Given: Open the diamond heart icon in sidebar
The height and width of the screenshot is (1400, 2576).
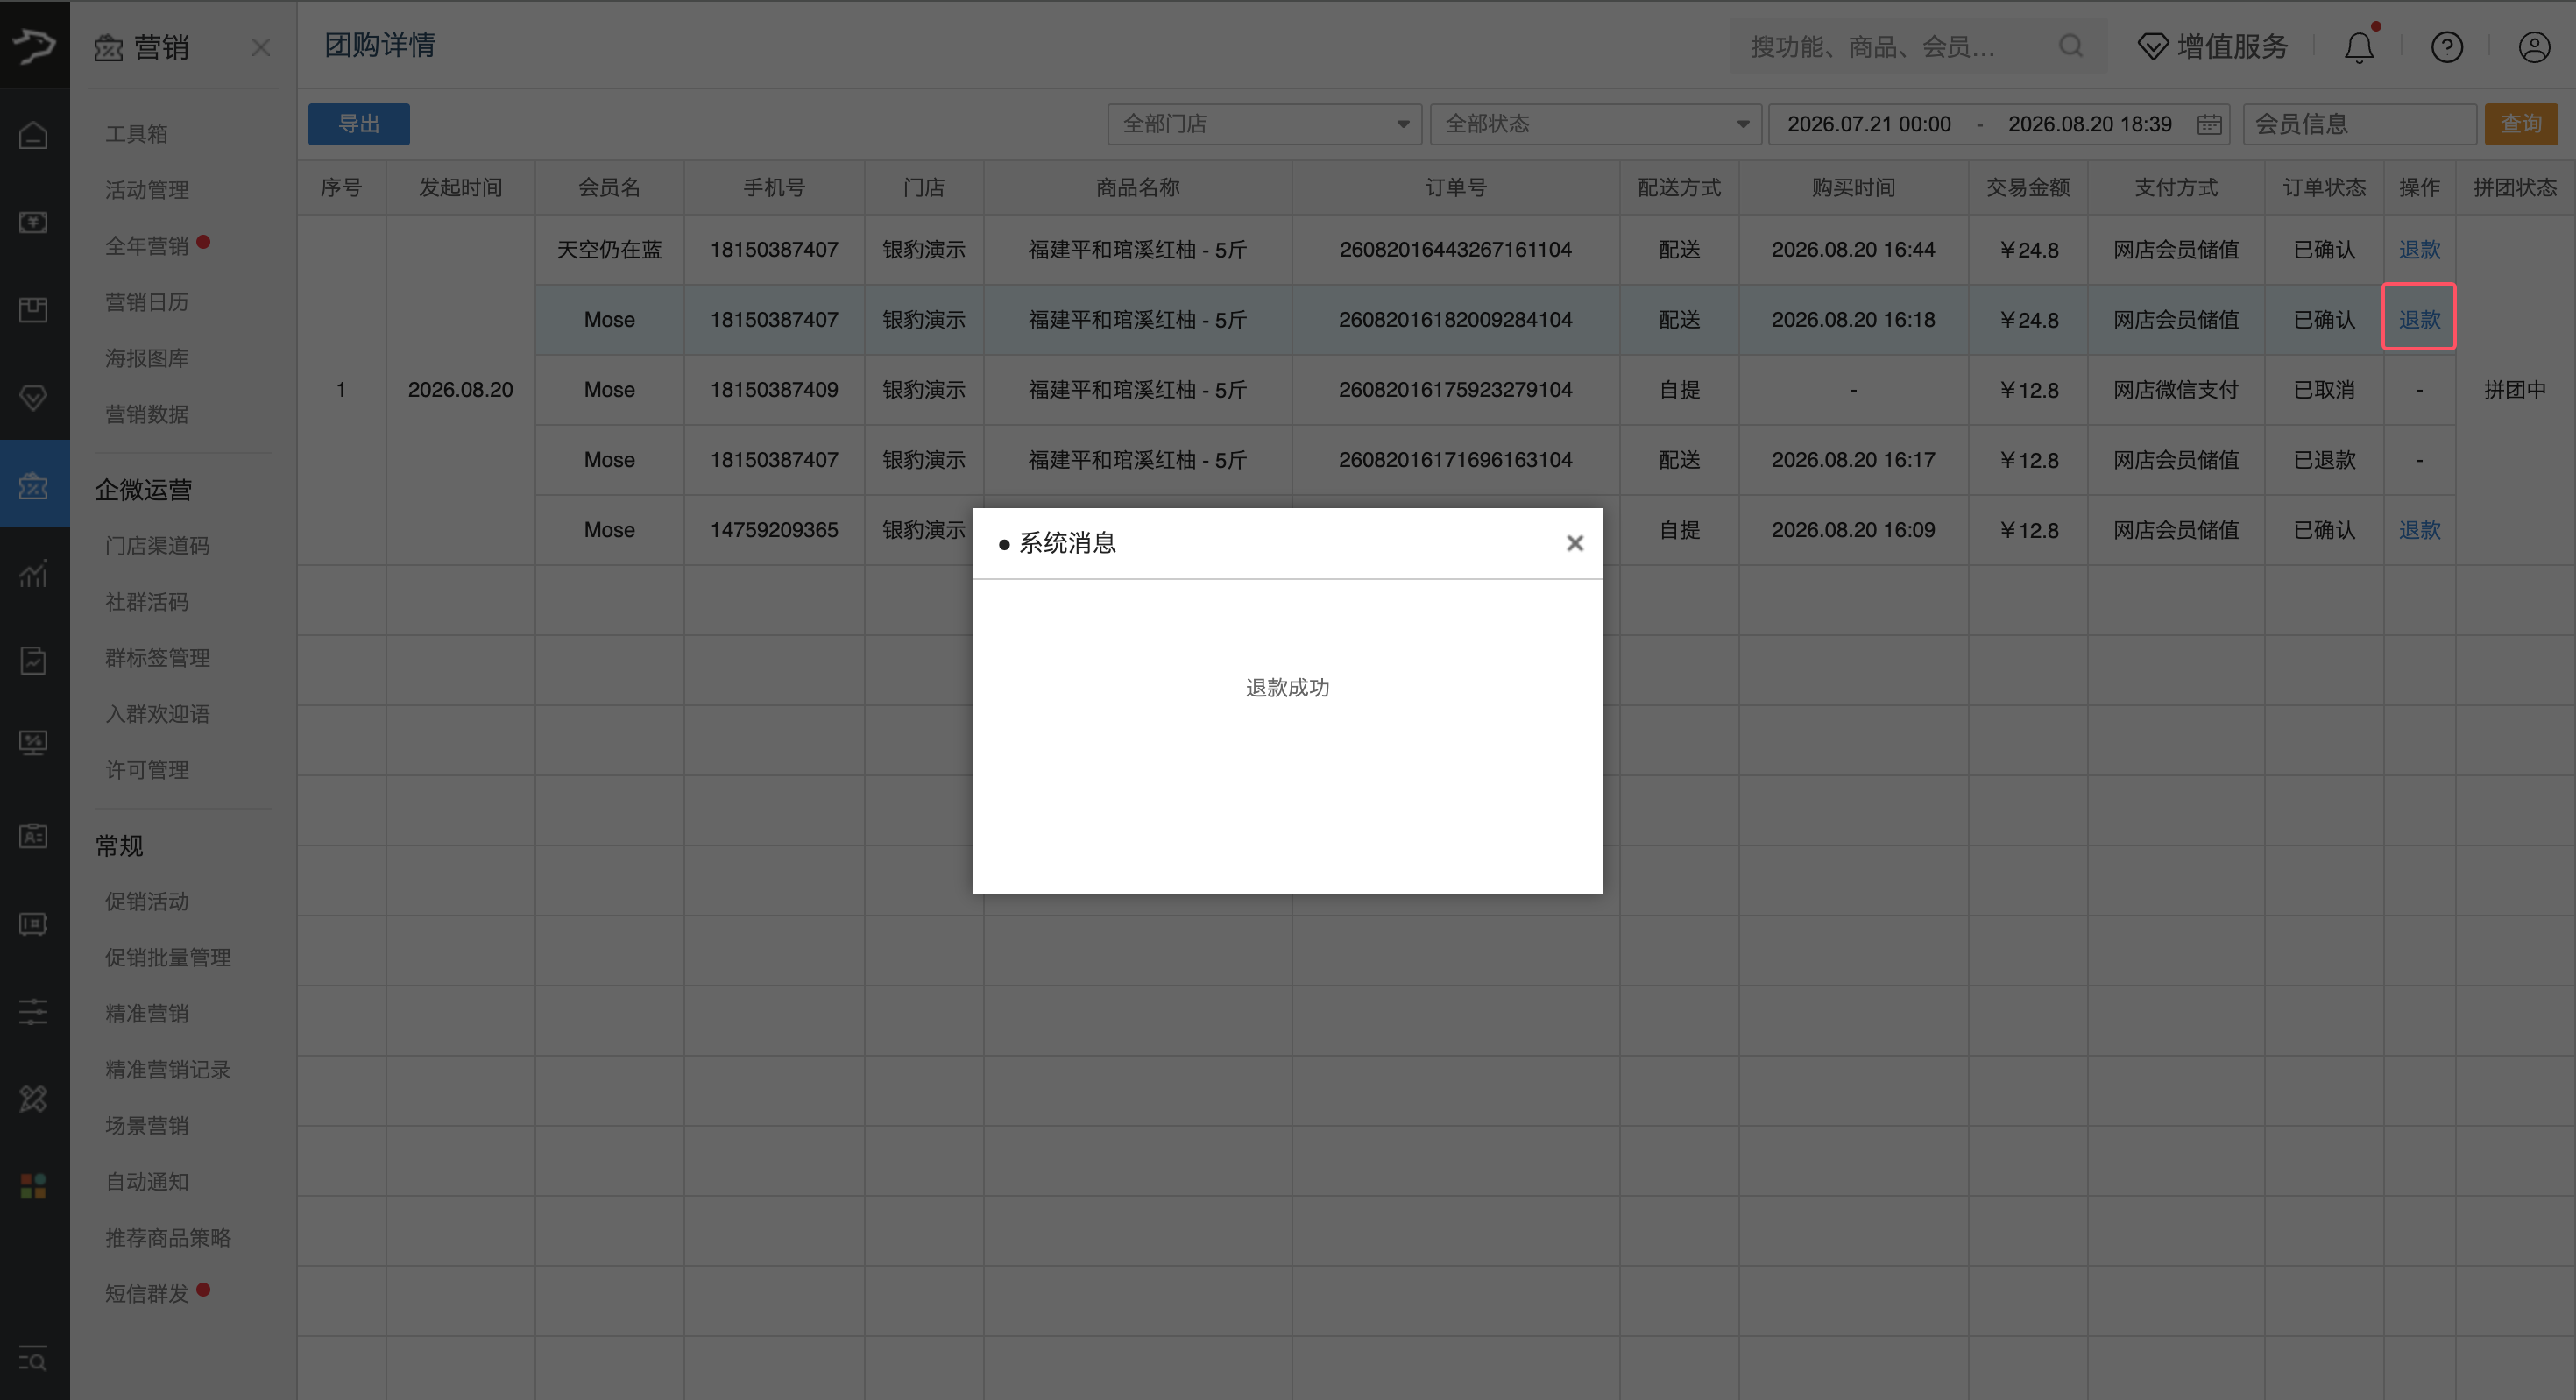Looking at the screenshot, I should pos(34,398).
